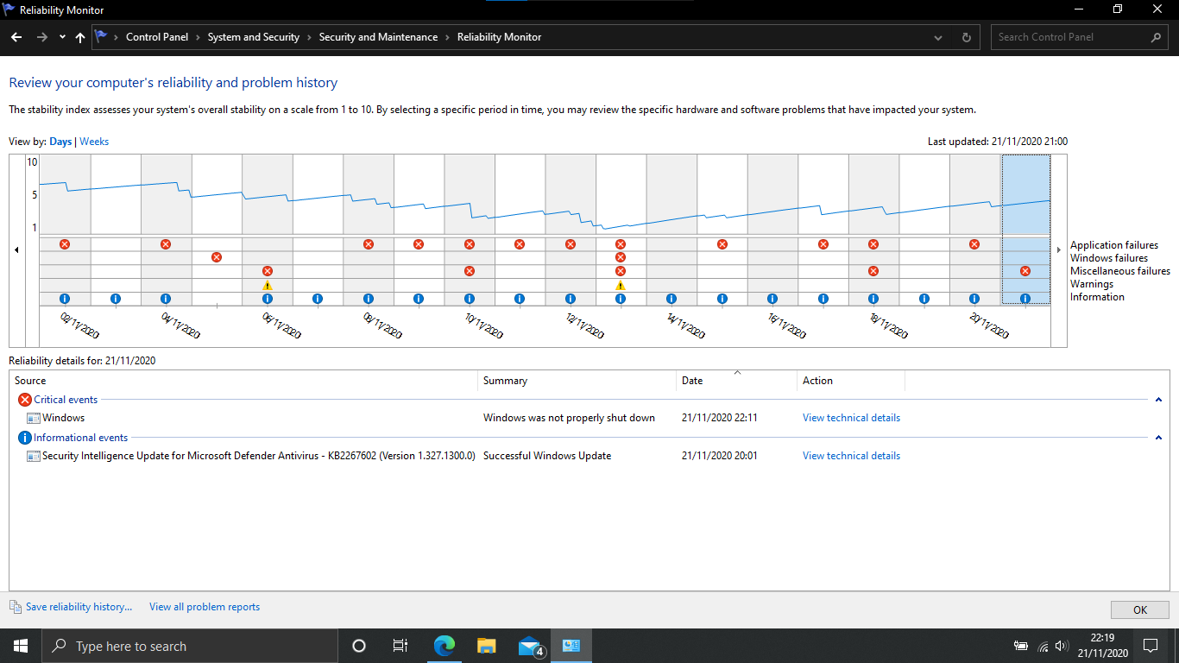Click the miscellaneous failure icon on 21/11/2020
The width and height of the screenshot is (1179, 663).
point(1025,271)
